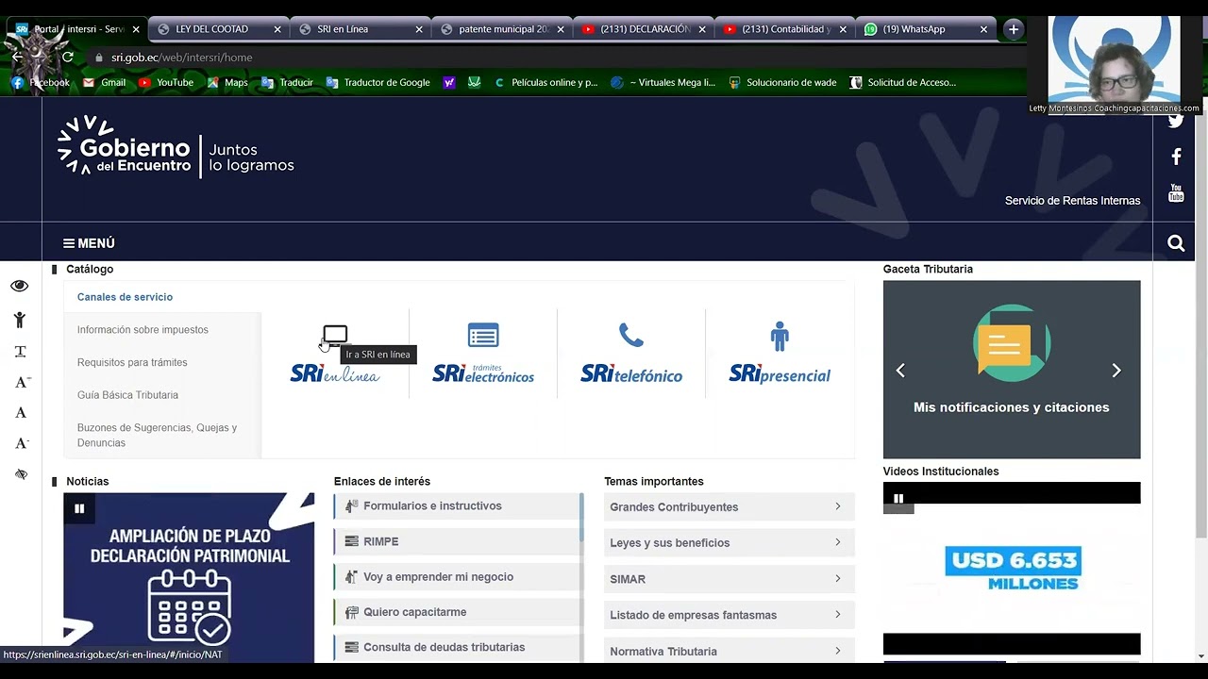Open the Solicitud de Acceso bookmark
The width and height of the screenshot is (1208, 679).
903,82
